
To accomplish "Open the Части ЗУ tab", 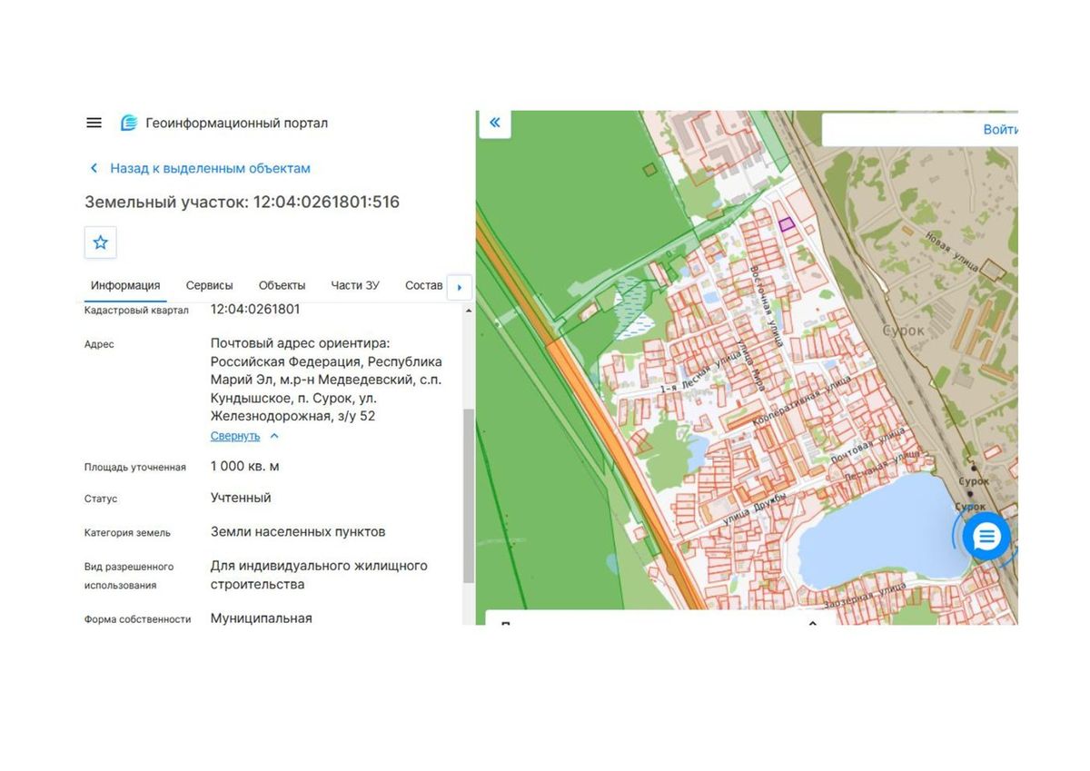I will (355, 285).
